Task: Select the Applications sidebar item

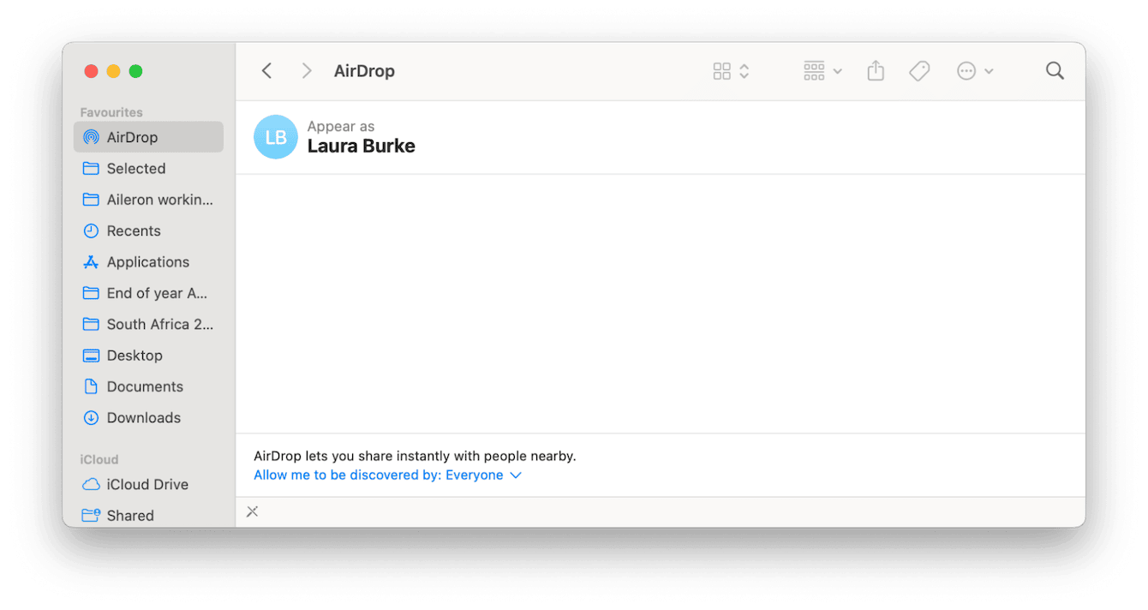Action: (x=148, y=261)
